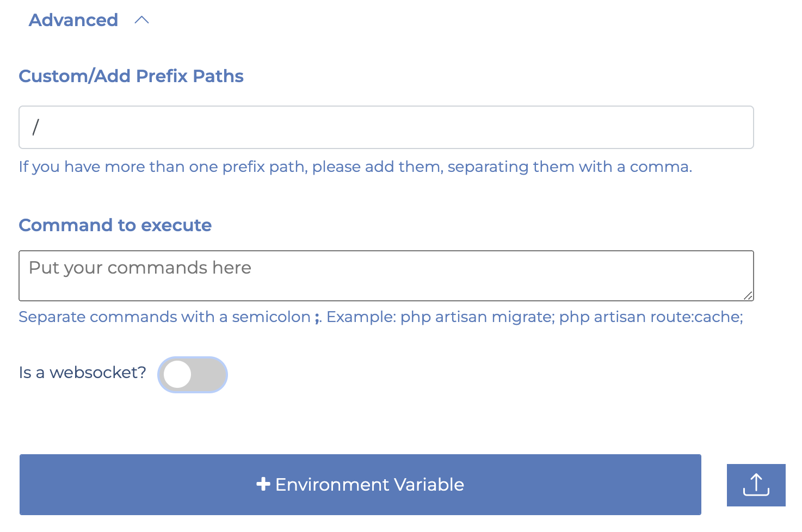Grab the textarea corner resize handle
This screenshot has width=802, height=532.
click(748, 295)
